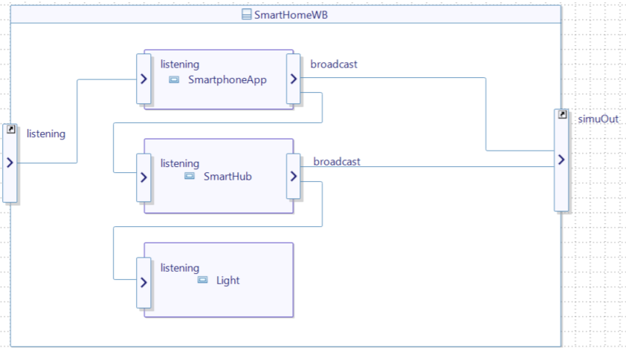Viewport: 626px width, 348px height.
Task: Select connector from outer listening to SmartphoneApp
Action: [77, 121]
